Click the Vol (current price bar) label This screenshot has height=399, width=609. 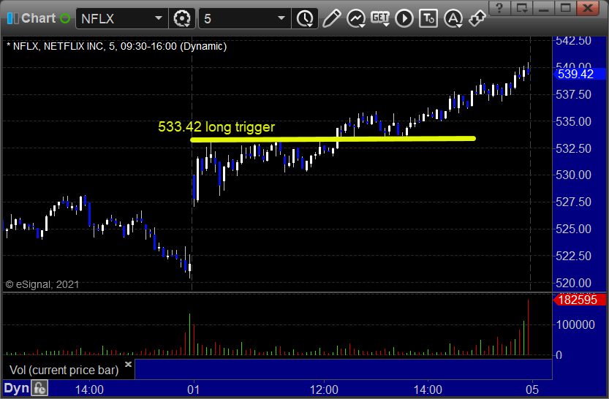point(64,370)
